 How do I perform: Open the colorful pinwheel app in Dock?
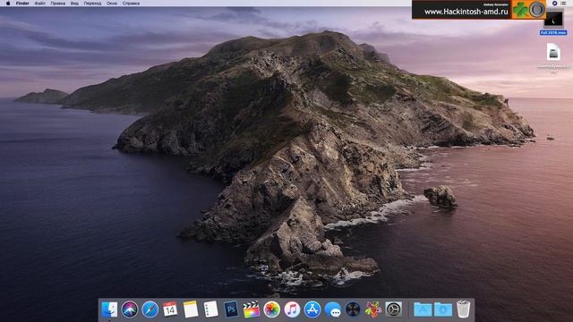[373, 309]
